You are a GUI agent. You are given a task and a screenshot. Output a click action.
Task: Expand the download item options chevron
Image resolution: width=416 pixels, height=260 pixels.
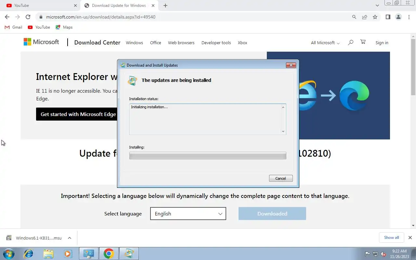click(x=70, y=238)
